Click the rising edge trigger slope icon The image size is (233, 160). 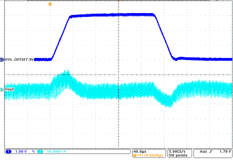tap(210, 152)
